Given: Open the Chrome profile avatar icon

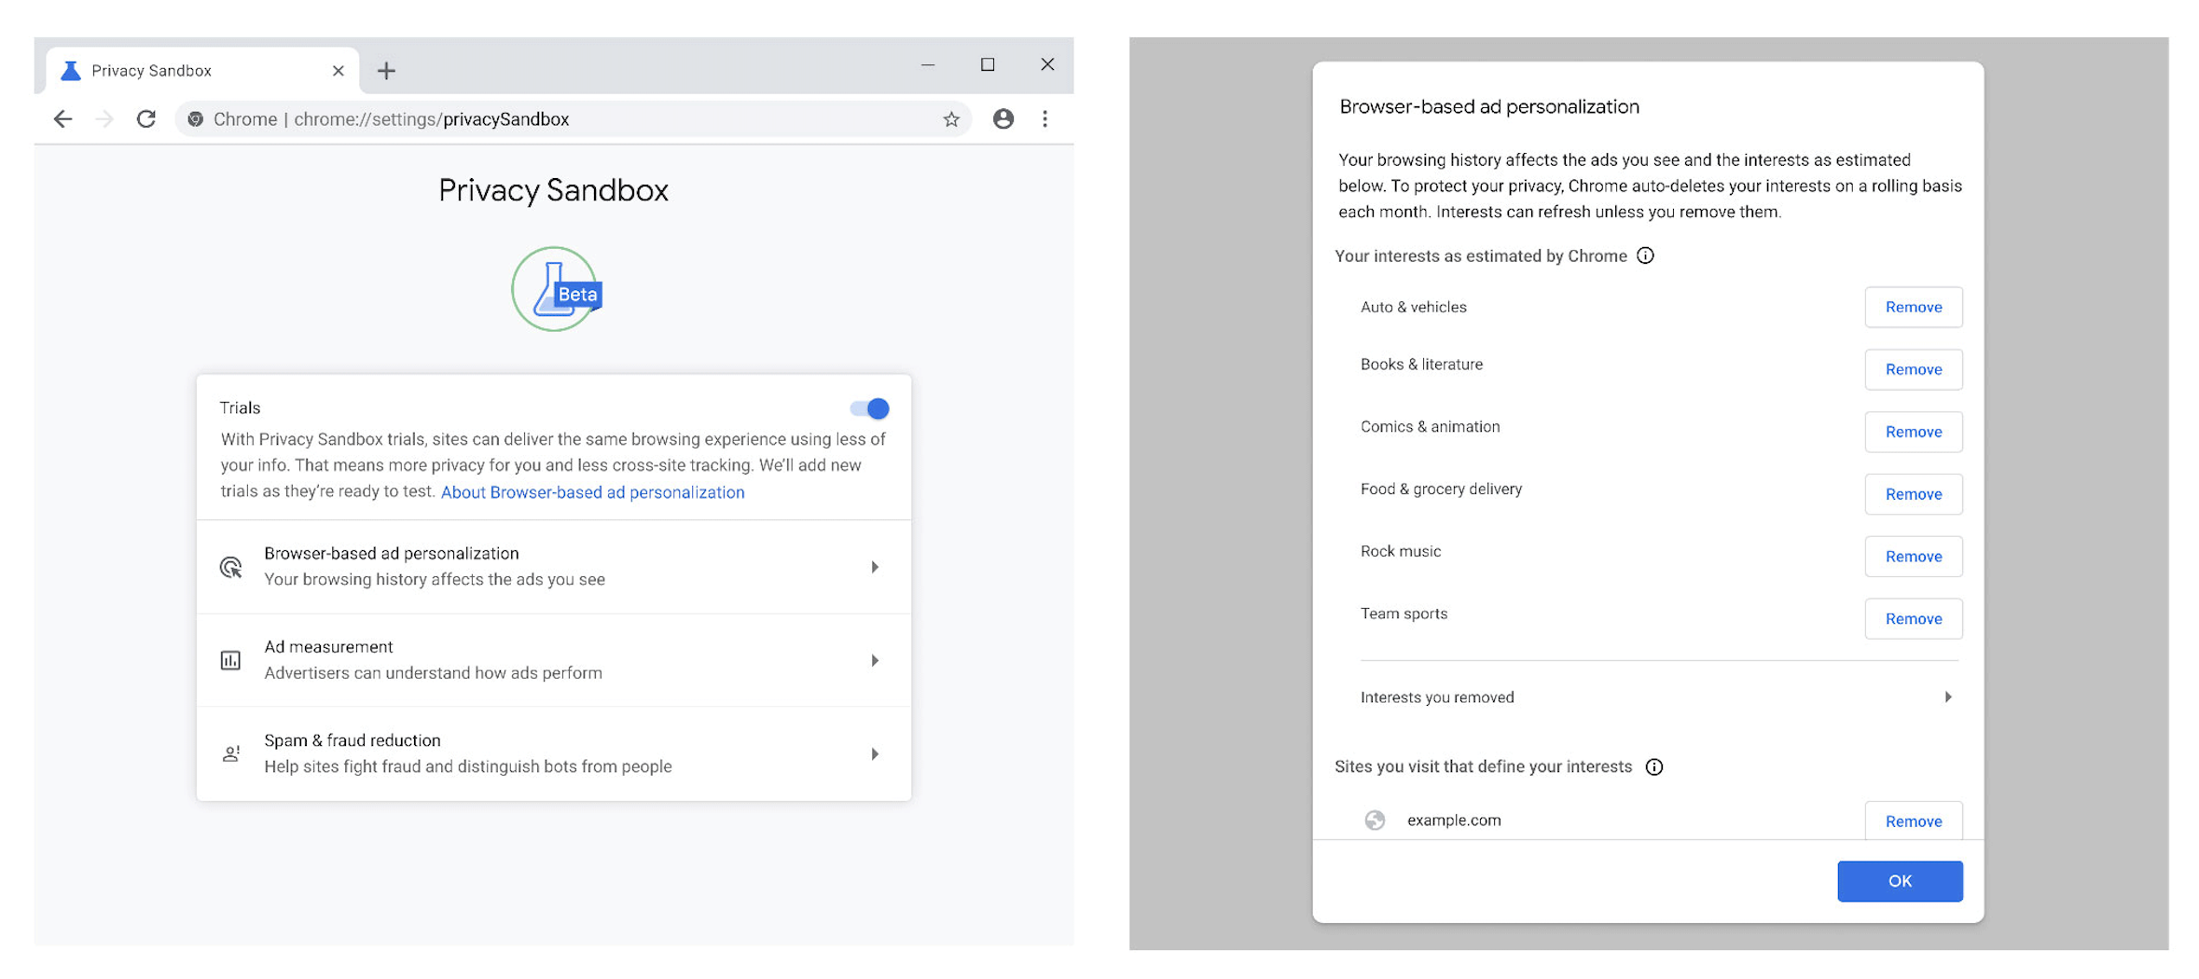Looking at the screenshot, I should coord(1003,119).
